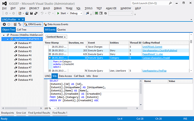Viewport: 194px width, 121px height.
Task: Open the UnitOfWork.Commit calling method link
Action: coord(152,47)
